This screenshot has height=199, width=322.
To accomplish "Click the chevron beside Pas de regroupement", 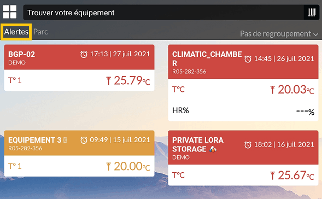I will tap(316, 34).
